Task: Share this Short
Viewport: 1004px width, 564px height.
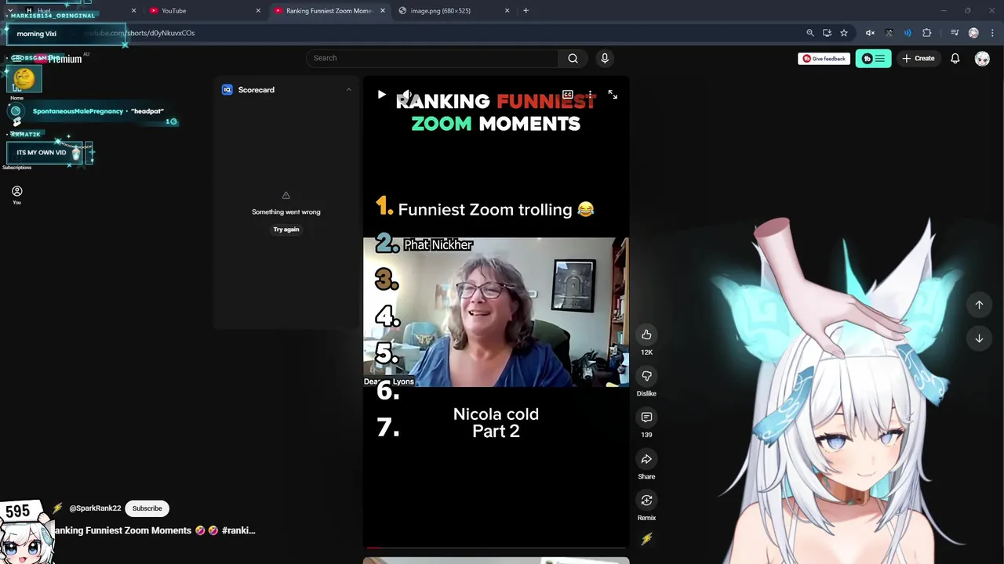Action: tap(646, 459)
